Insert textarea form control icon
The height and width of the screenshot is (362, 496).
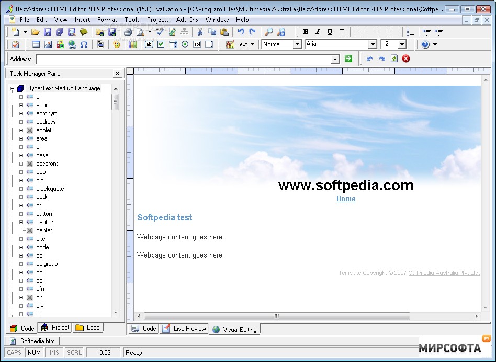tap(209, 44)
